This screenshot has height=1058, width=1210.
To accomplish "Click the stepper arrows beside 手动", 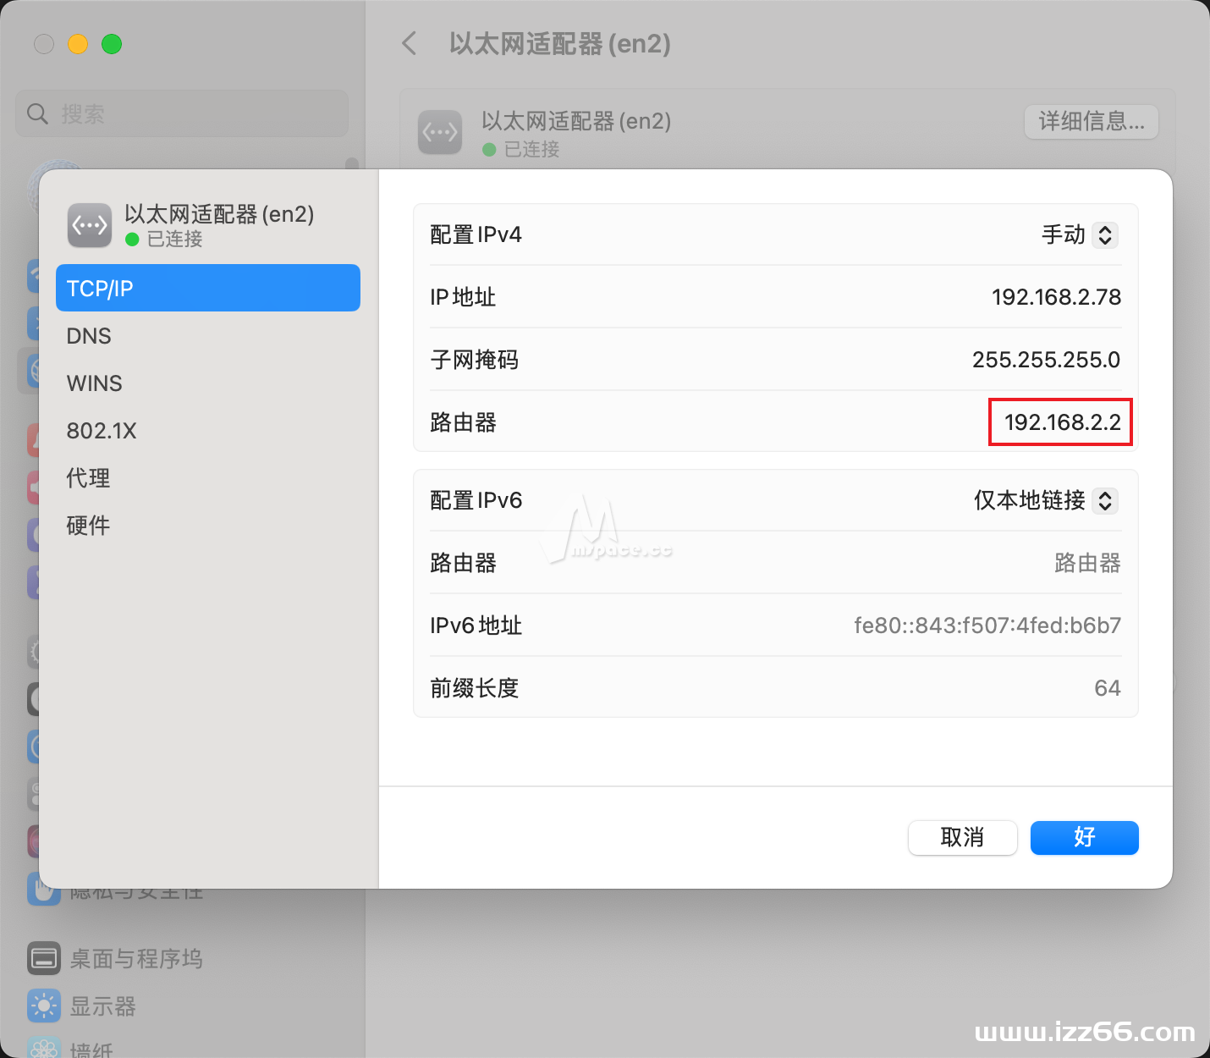I will click(1106, 234).
